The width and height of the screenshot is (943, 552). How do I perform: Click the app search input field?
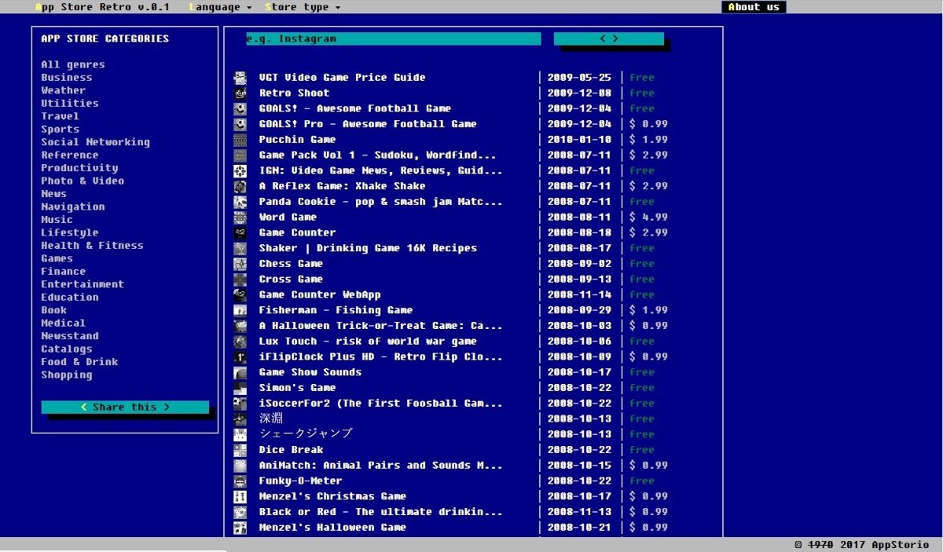click(393, 38)
